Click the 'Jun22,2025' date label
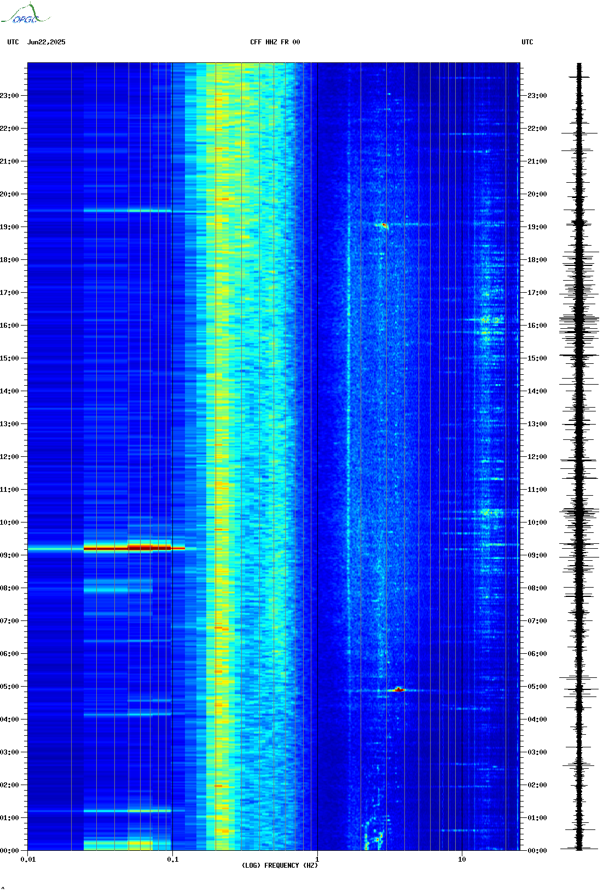Image resolution: width=603 pixels, height=894 pixels. coord(47,42)
